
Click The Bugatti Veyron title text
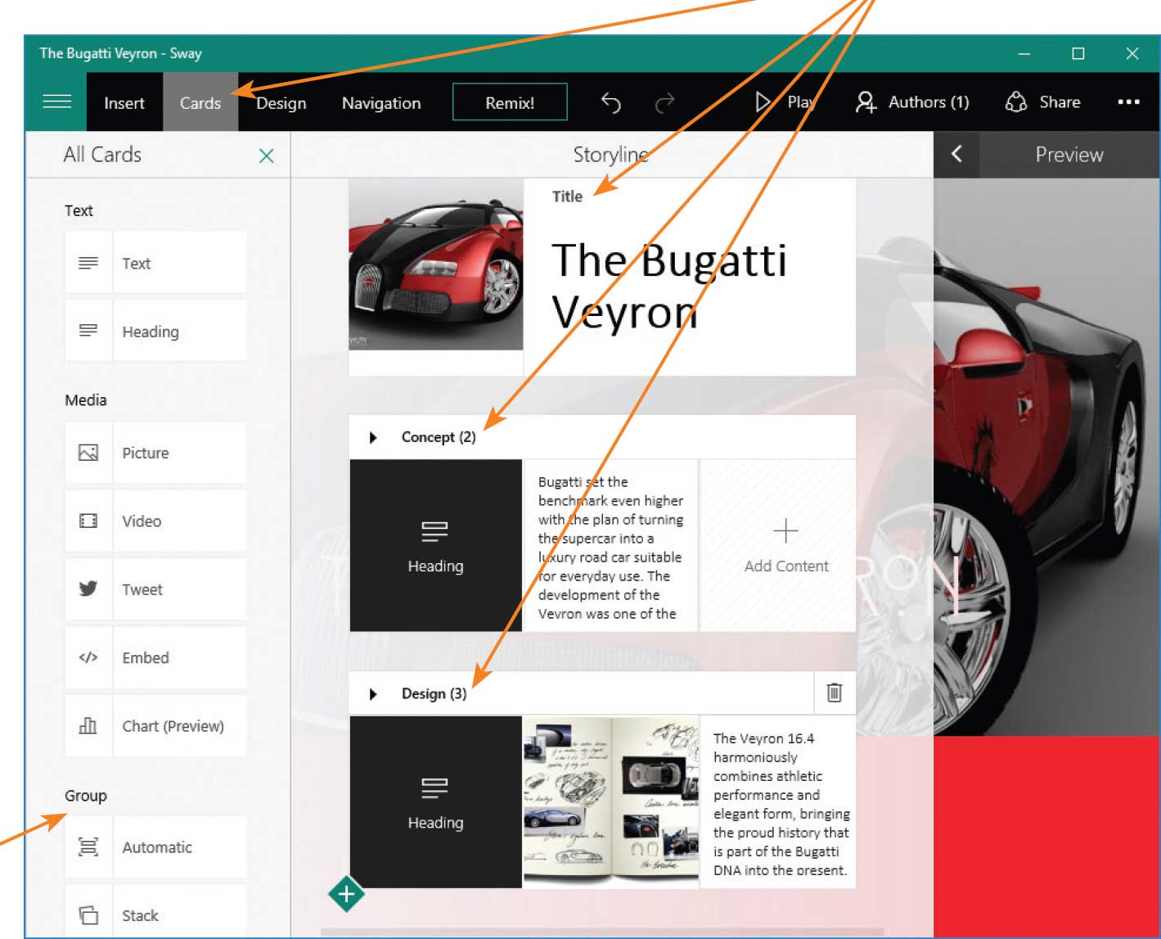coord(669,286)
